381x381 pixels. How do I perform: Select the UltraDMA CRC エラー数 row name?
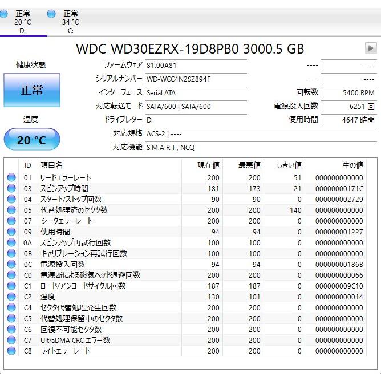(x=75, y=340)
